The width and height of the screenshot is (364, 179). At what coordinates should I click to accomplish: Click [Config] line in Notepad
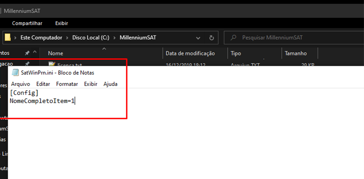coord(24,93)
